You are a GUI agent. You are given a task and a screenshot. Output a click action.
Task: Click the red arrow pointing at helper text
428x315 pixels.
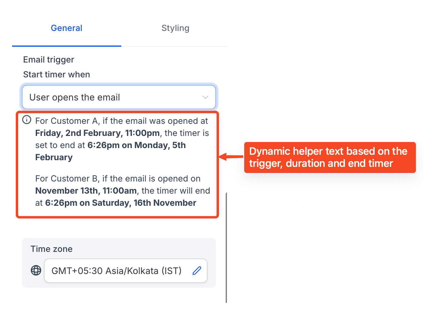[231, 157]
